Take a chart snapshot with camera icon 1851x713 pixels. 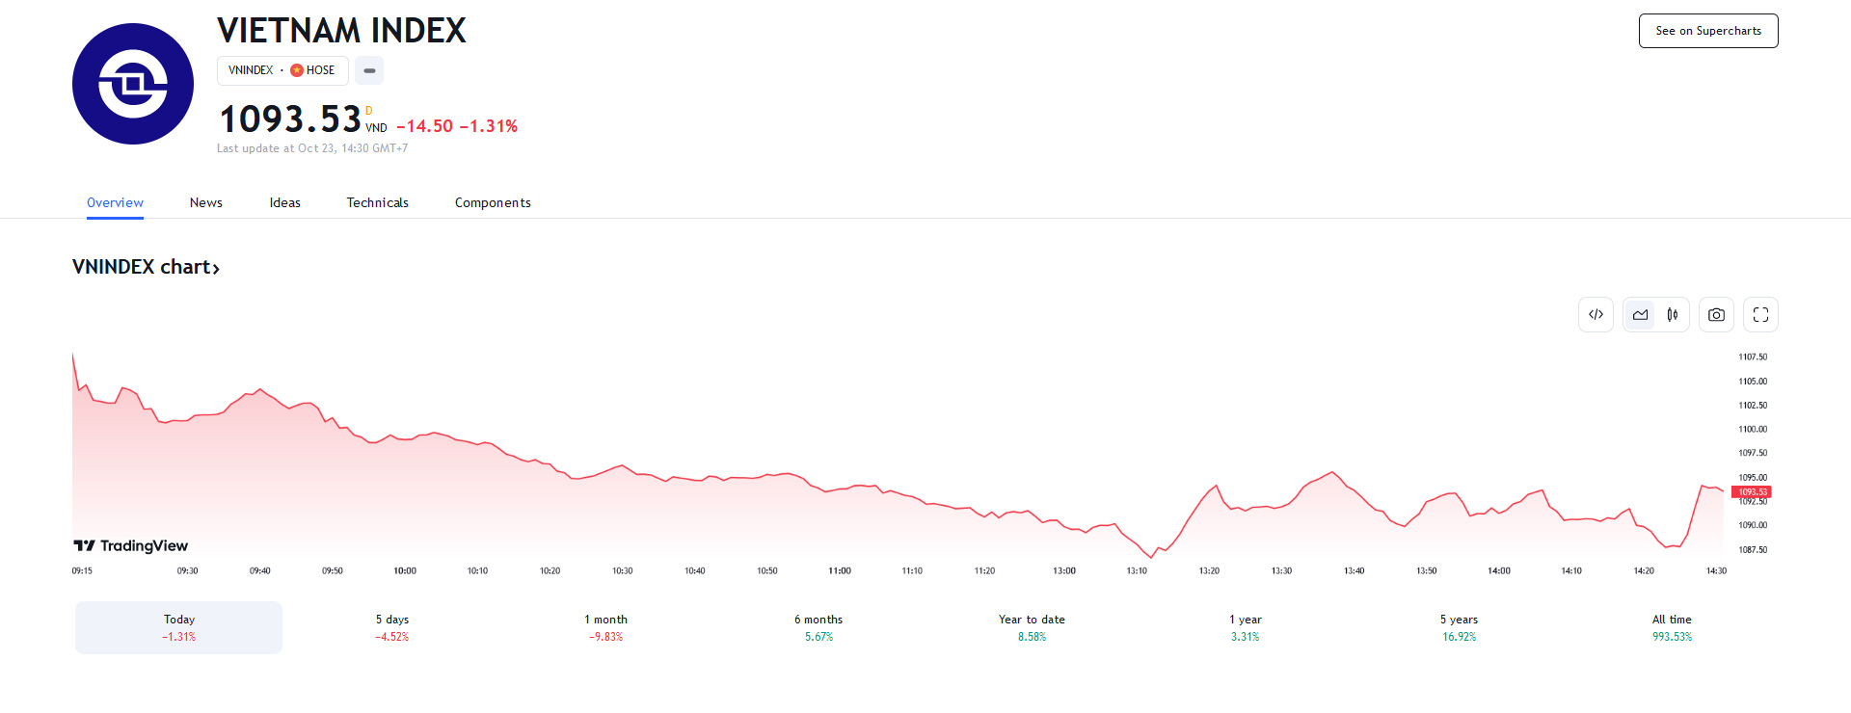pyautogui.click(x=1716, y=315)
